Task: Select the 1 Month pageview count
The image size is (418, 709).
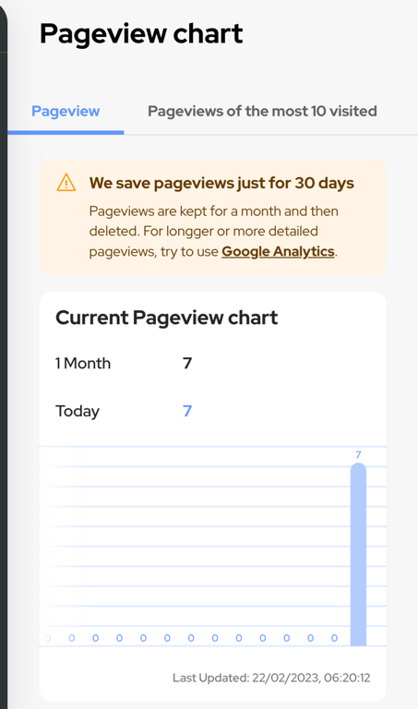Action: (x=187, y=363)
